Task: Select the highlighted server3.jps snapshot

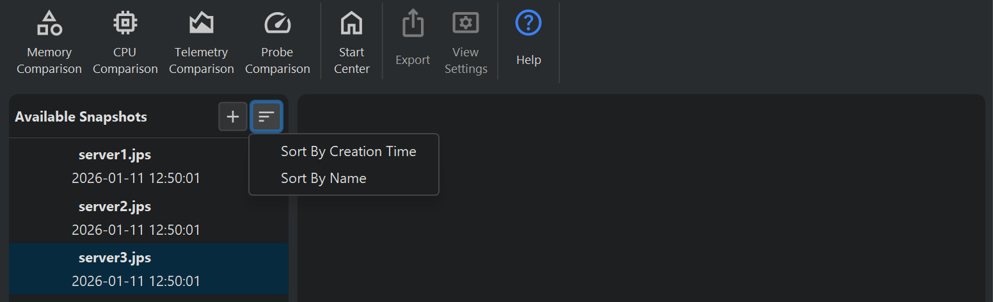Action: pyautogui.click(x=115, y=258)
